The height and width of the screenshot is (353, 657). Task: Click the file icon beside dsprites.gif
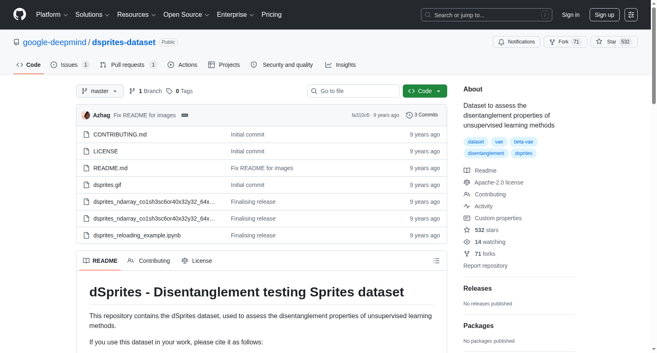point(86,185)
